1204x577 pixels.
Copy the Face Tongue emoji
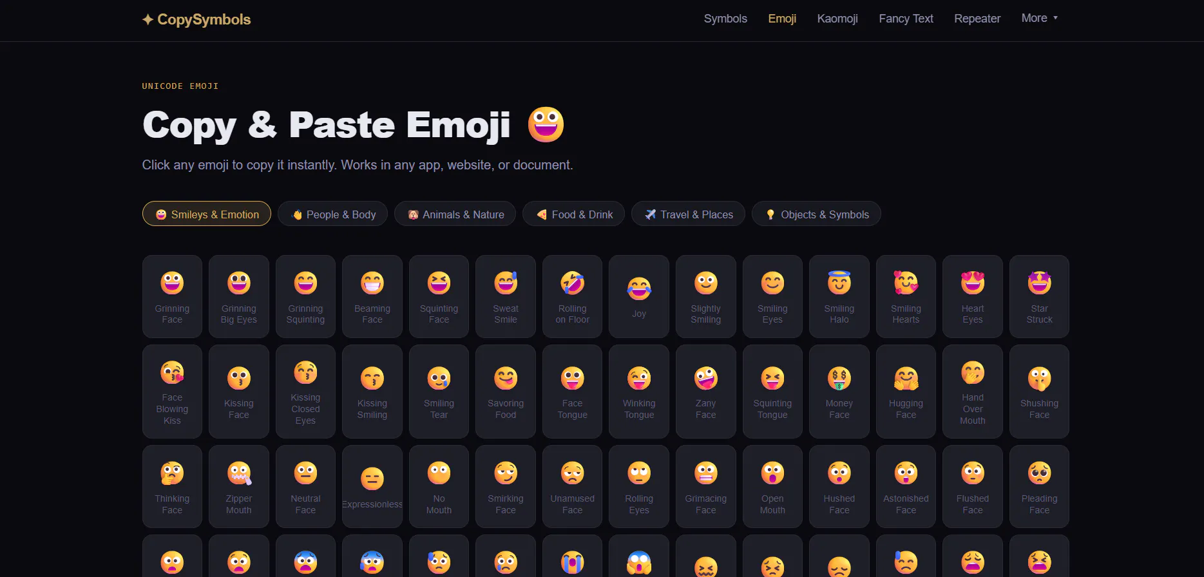(572, 392)
